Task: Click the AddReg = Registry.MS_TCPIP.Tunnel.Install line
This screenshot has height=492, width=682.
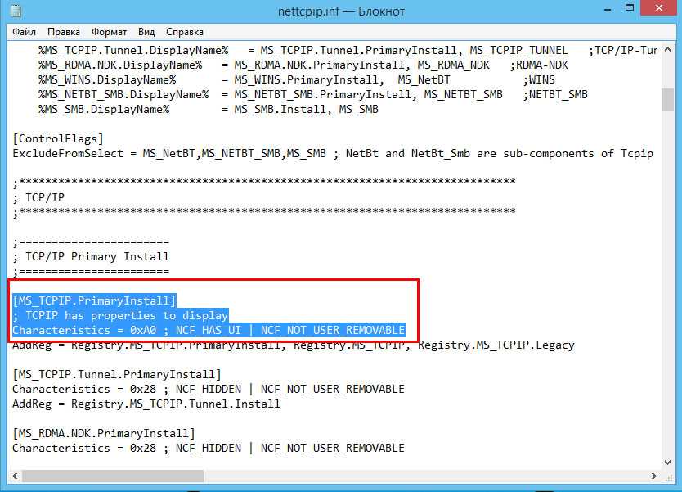Action: point(146,404)
